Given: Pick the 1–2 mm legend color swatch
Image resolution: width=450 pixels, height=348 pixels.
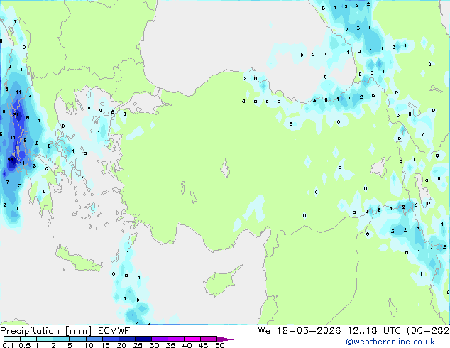Looking at the screenshot, I should pyautogui.click(x=45, y=339).
